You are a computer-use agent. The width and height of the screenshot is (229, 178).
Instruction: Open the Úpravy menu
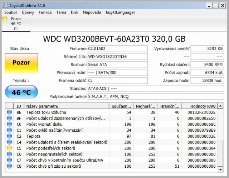click(x=28, y=12)
